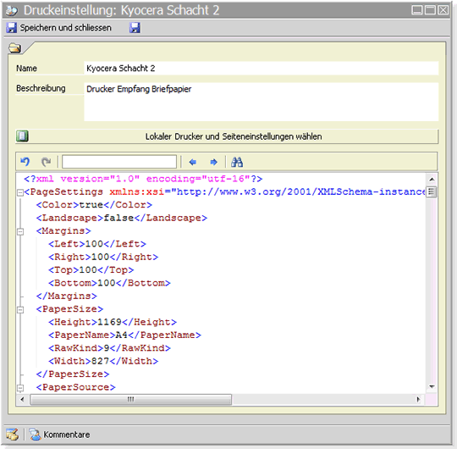The image size is (457, 449).
Task: Click the folder tab icon
Action: click(x=15, y=48)
